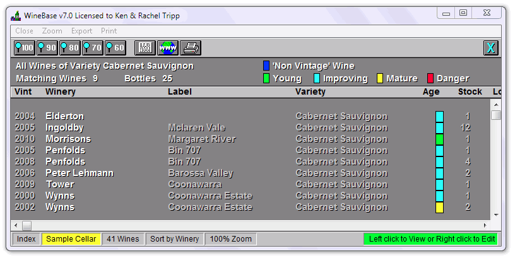Click the 80 rating filter icon
This screenshot has width=515, height=258.
point(69,48)
